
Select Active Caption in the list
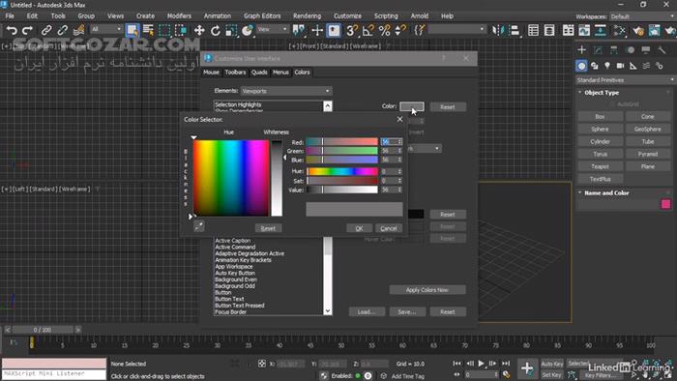pos(233,241)
